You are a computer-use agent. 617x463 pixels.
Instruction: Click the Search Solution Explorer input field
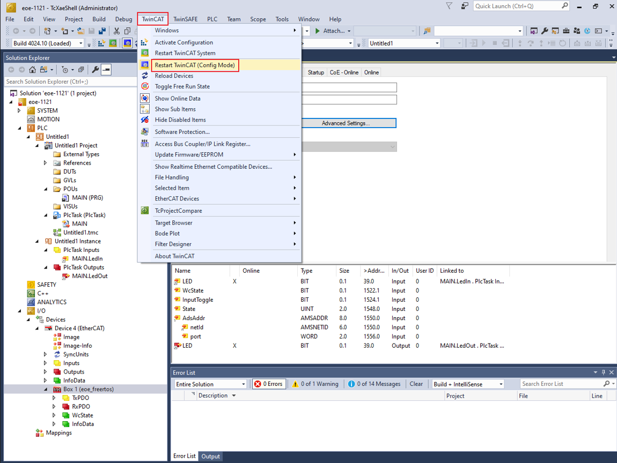coord(70,81)
